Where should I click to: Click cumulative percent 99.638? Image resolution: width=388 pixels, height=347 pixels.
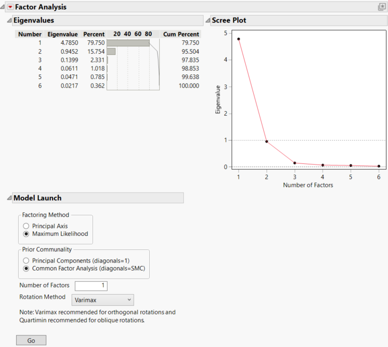point(190,77)
